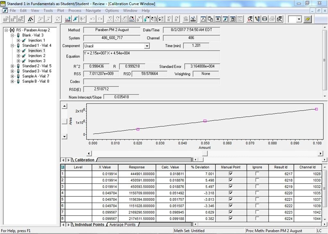The height and width of the screenshot is (234, 328).
Task: Check Ignore box for row 4
Action: point(257,193)
